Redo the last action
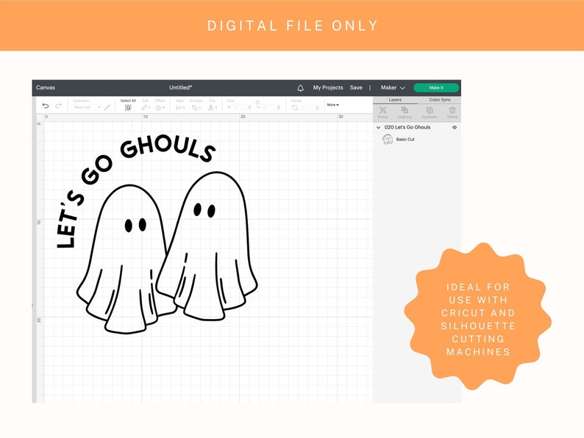The image size is (584, 438). tap(58, 106)
